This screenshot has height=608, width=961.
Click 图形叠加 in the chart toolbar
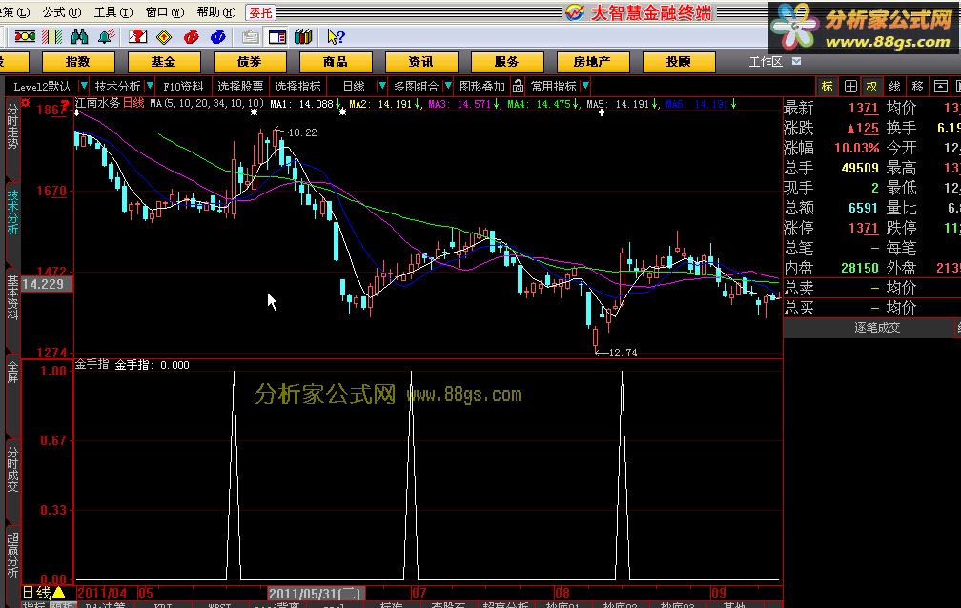click(482, 87)
